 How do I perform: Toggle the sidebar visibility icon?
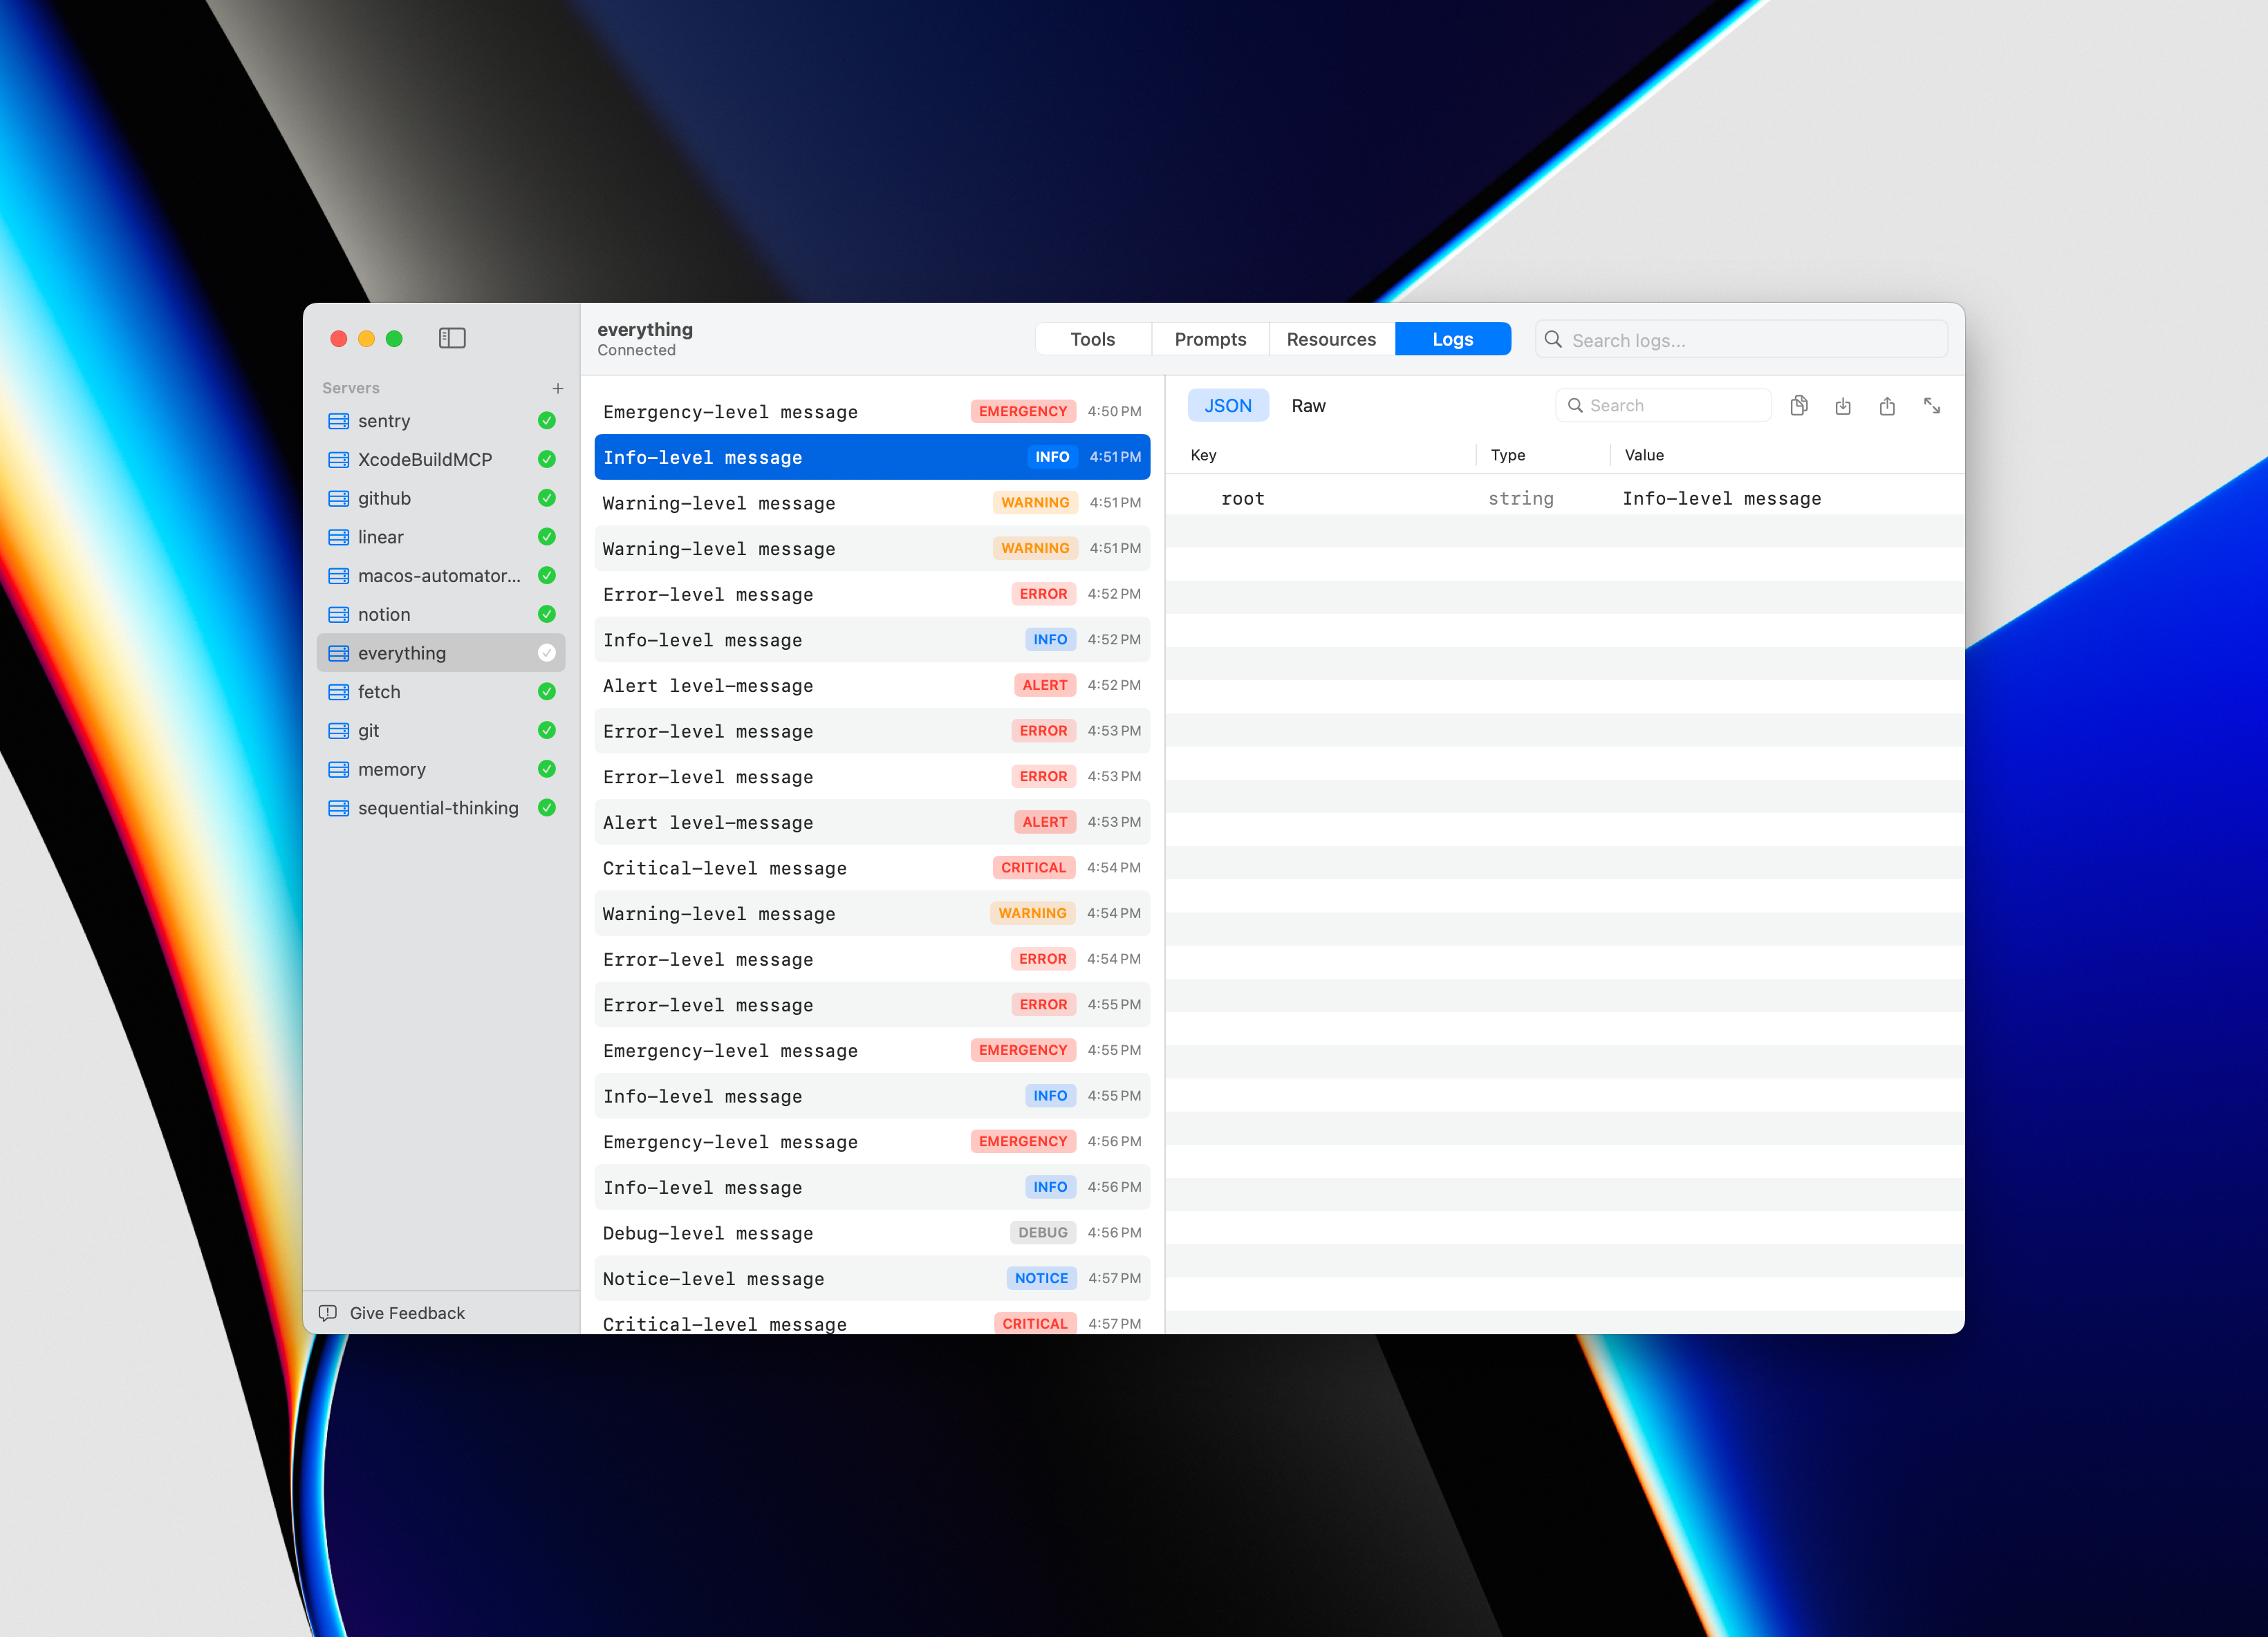pos(452,338)
